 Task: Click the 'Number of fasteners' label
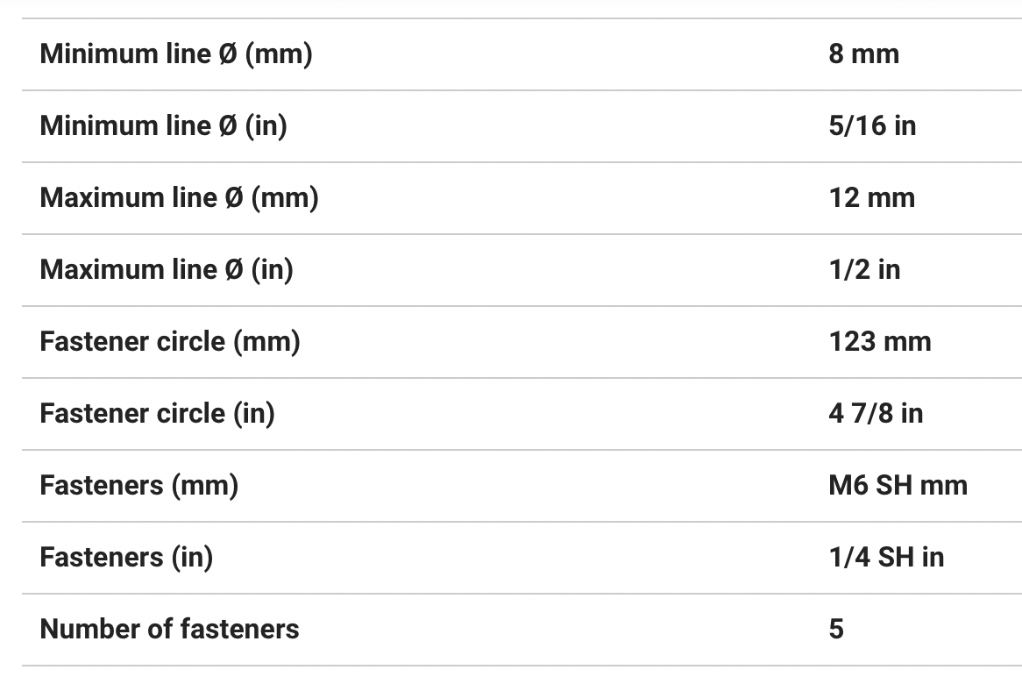pos(169,630)
